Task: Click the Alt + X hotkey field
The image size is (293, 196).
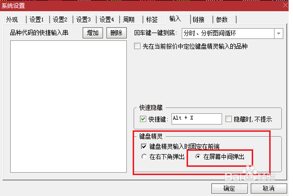Action: 197,119
